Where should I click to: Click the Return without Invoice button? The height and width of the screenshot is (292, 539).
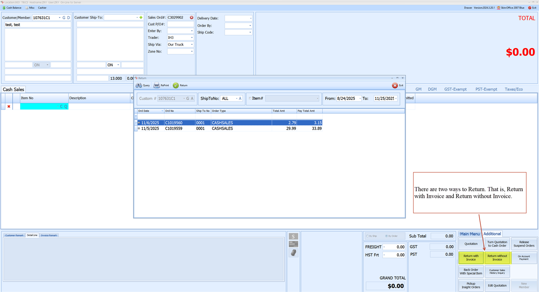point(497,258)
